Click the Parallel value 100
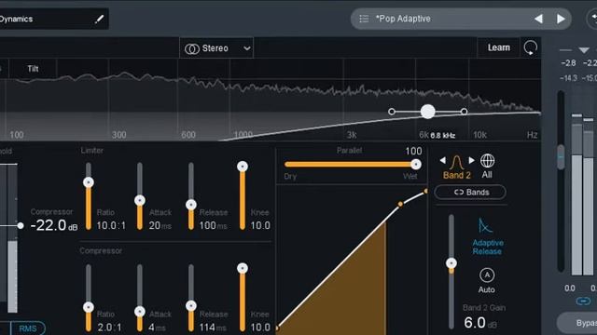 click(413, 151)
